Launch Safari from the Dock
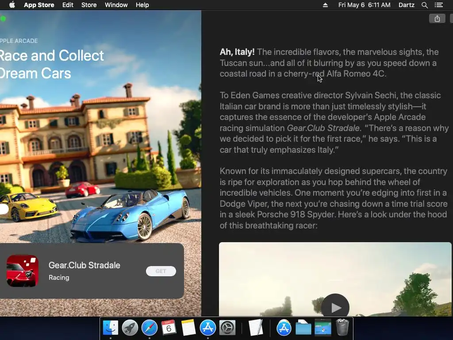Viewport: 453px width, 340px height. click(x=150, y=328)
